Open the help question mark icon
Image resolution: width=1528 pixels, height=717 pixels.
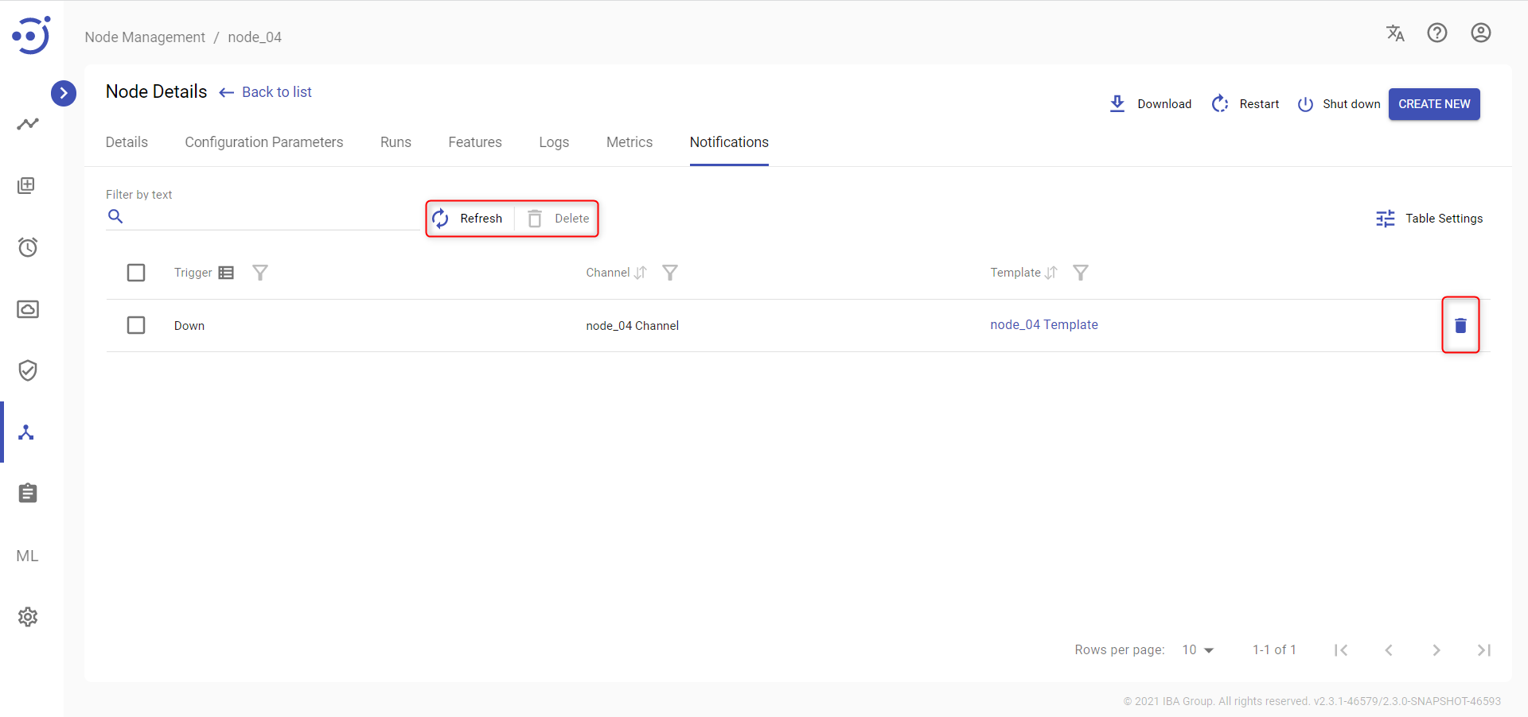[1437, 33]
